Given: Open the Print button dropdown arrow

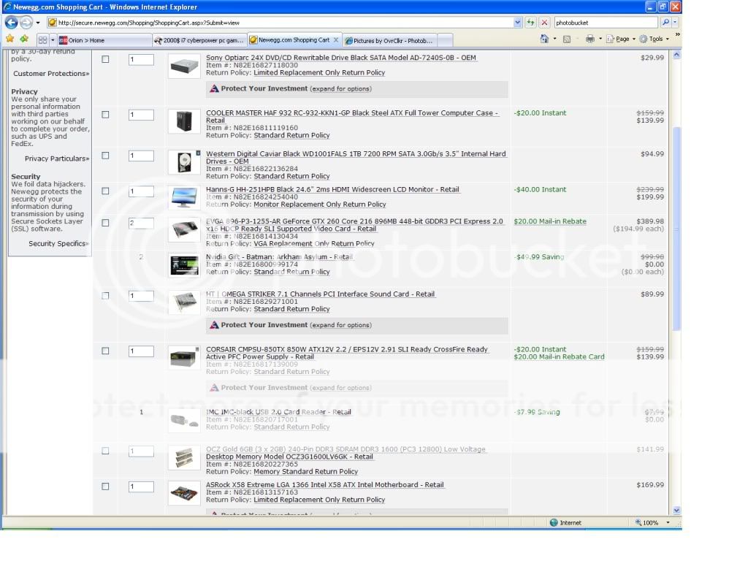Looking at the screenshot, I should [600, 39].
